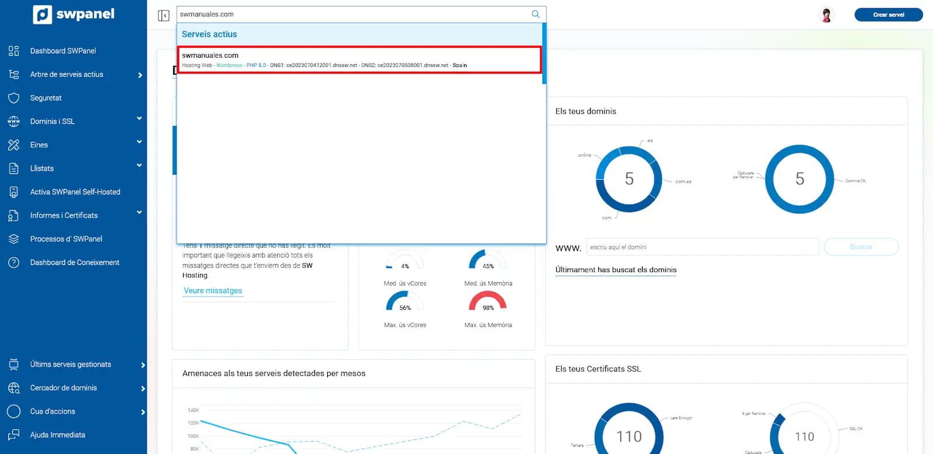Click the Arbre de serveis actius tree icon

(14, 75)
